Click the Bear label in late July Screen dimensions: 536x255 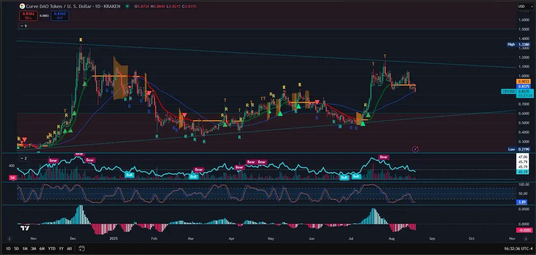point(383,157)
